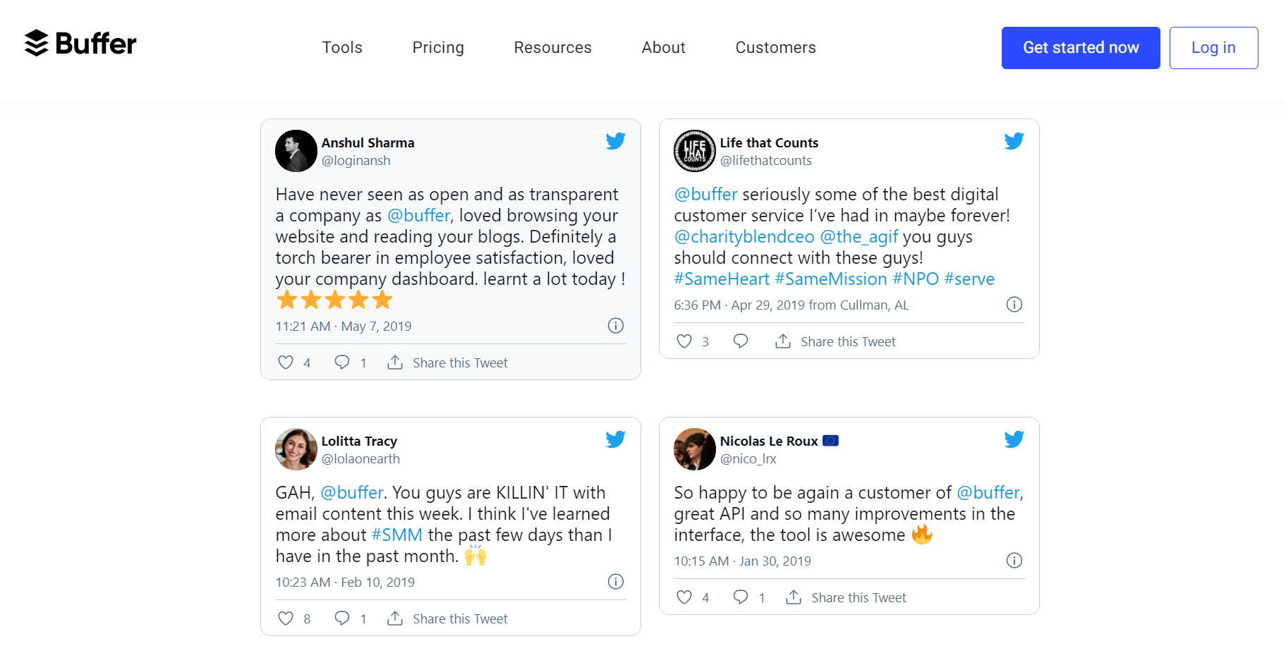
Task: Click the Twitter bird on Anshul Sharma's tweet
Action: click(x=614, y=140)
